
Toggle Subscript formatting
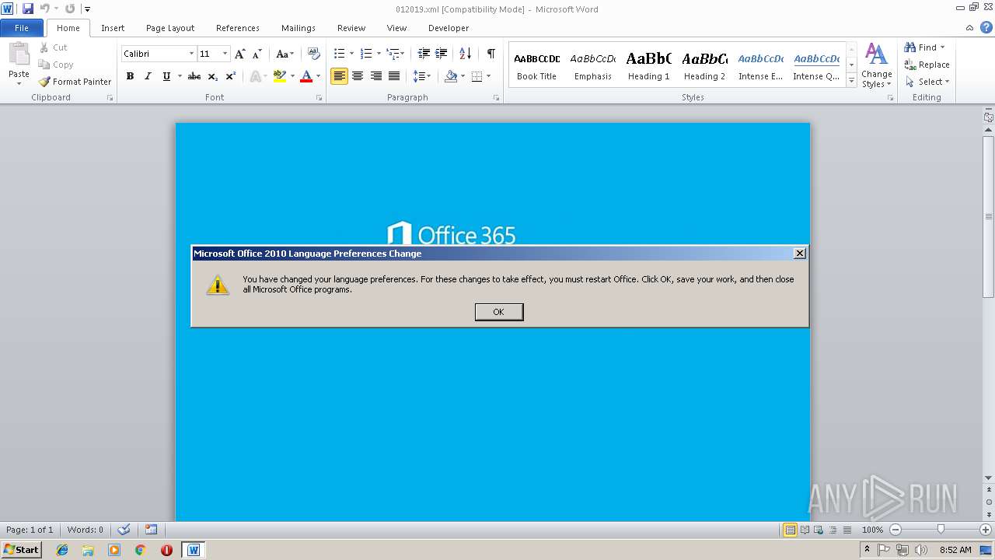pos(212,76)
